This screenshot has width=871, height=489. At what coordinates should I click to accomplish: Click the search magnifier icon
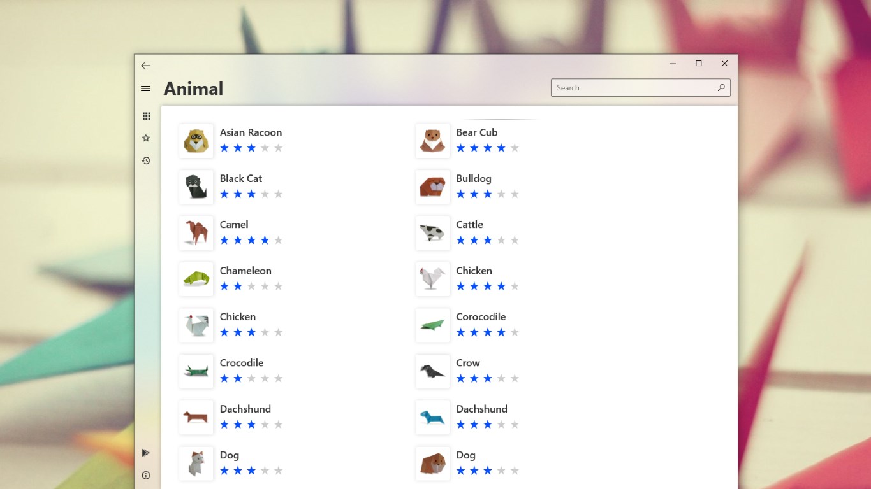[x=721, y=88]
